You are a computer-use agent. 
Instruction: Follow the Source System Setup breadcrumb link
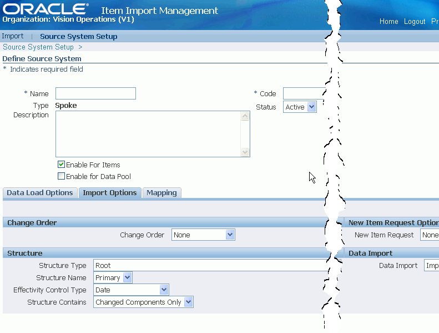point(38,47)
